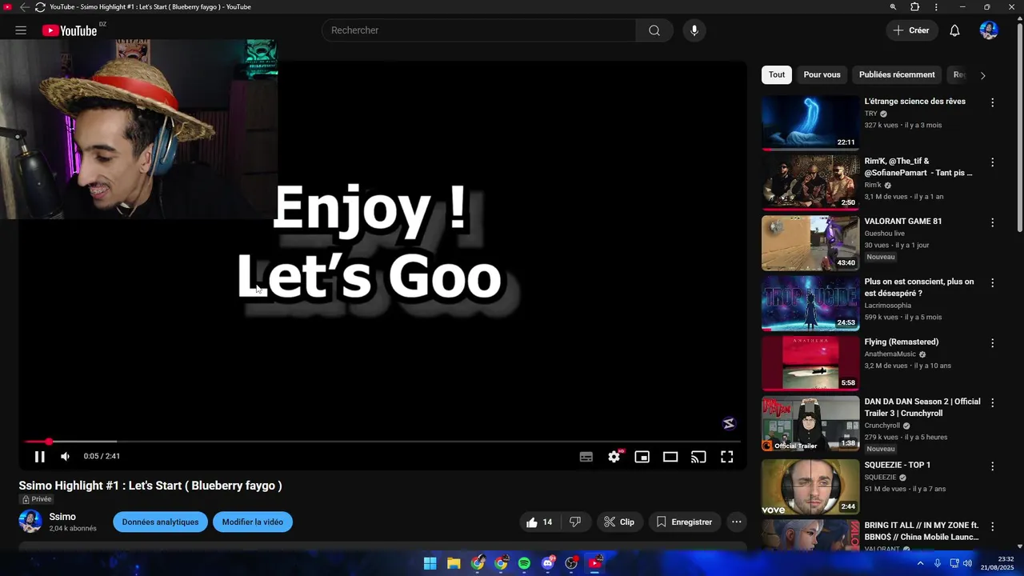The image size is (1024, 576).
Task: Open the extensions puzzle icon in the title bar
Action: coord(915,7)
